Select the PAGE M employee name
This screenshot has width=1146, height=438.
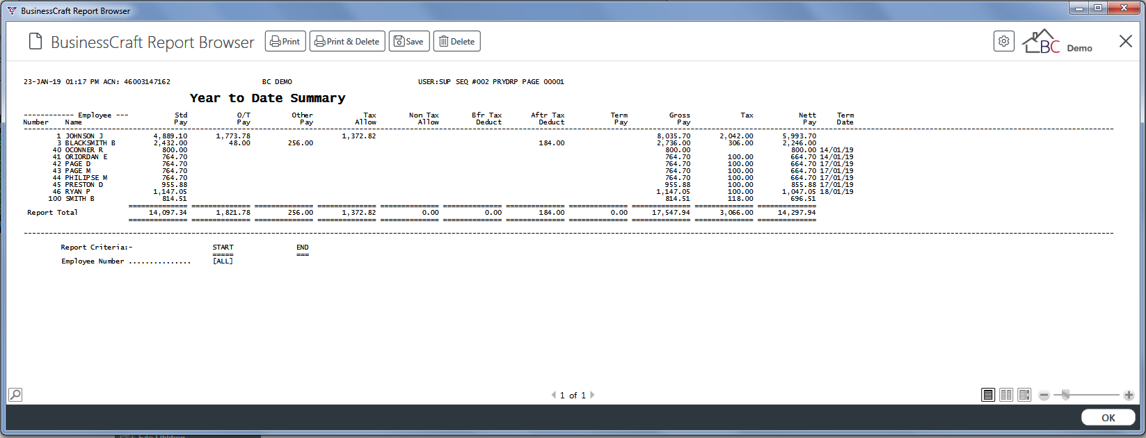[x=78, y=171]
